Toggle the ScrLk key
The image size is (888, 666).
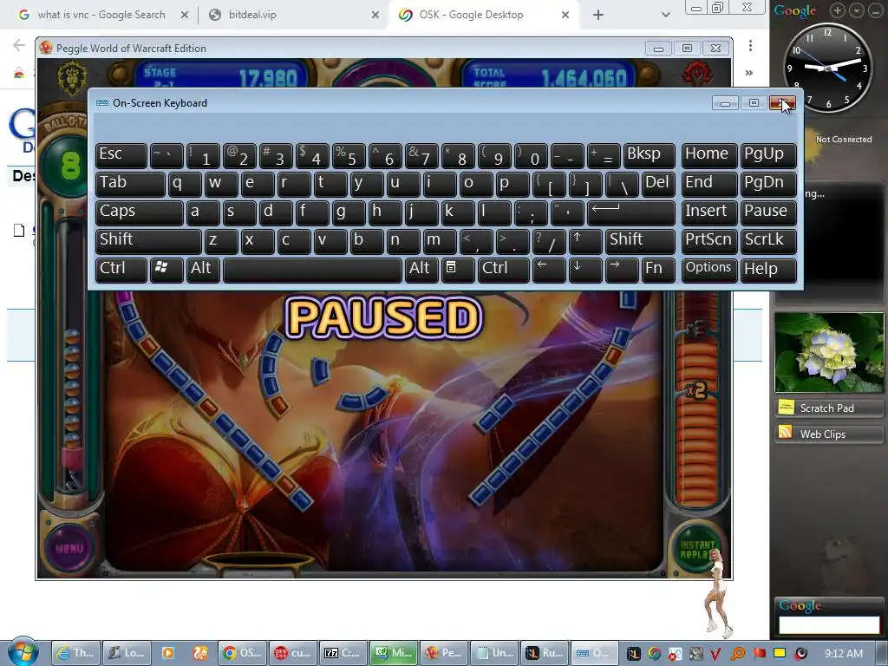[768, 241]
